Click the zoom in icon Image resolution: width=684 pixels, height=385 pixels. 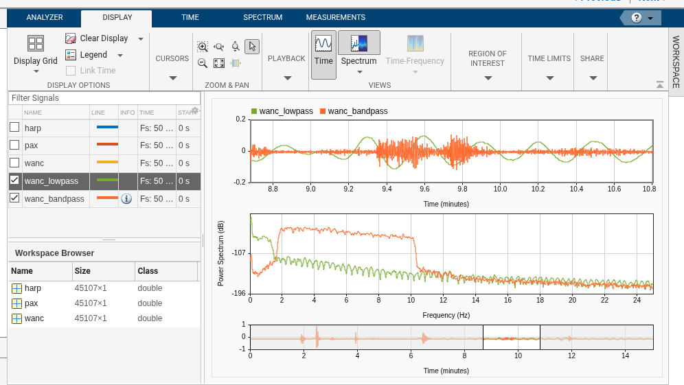(203, 47)
